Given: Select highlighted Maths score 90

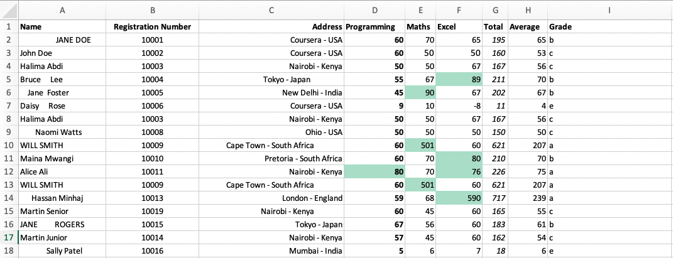Looking at the screenshot, I should pos(420,92).
